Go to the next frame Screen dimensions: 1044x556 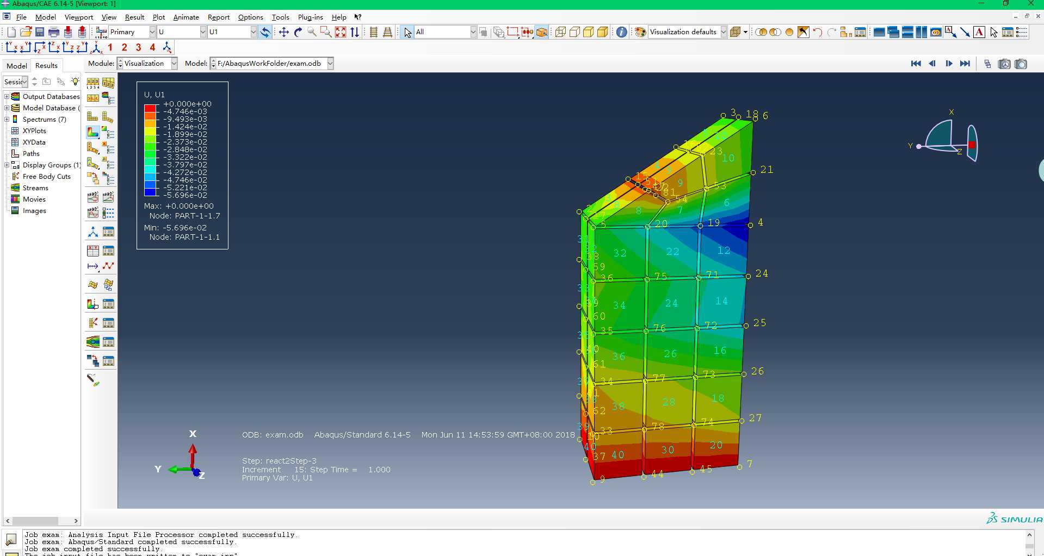[949, 64]
